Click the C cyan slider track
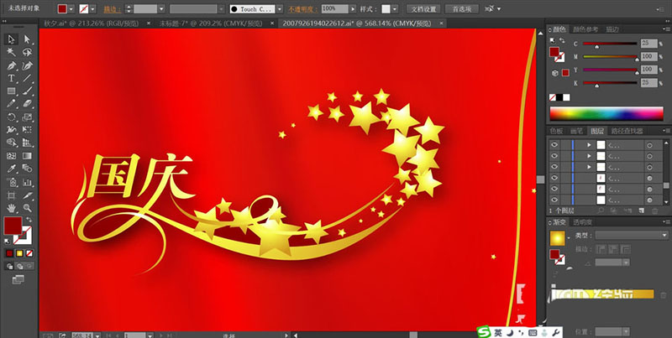 (x=610, y=44)
